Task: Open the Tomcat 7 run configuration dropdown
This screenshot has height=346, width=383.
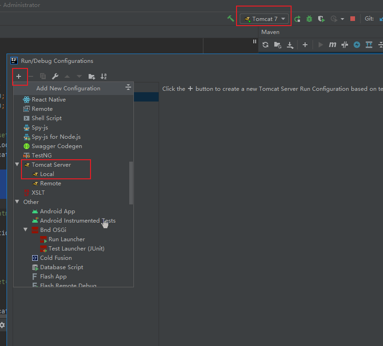Action: (x=265, y=19)
